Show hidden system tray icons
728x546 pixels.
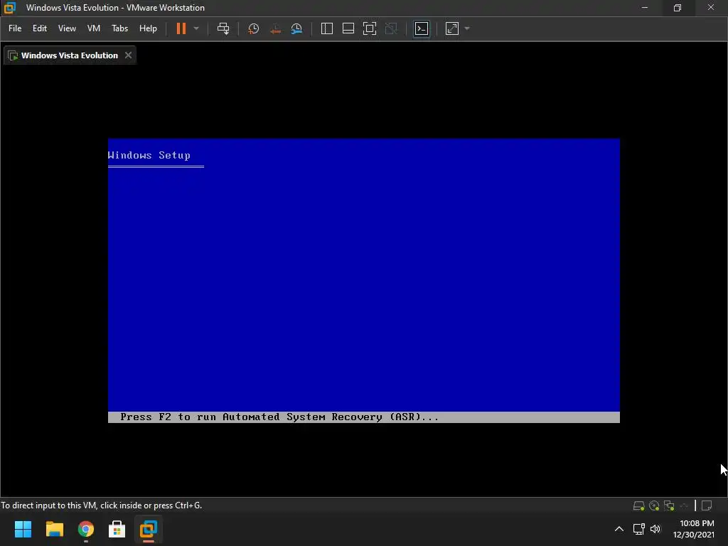tap(619, 529)
